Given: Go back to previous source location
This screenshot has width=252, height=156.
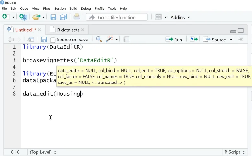Looking at the screenshot, I should coord(11,40).
